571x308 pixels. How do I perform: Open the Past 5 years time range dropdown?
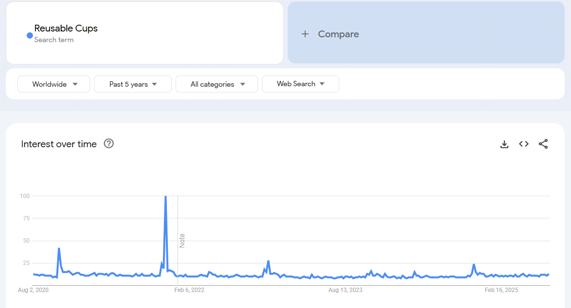pos(133,84)
